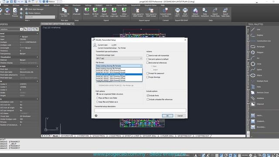
Task: Click Extract Attributes icon
Action: 195,12
